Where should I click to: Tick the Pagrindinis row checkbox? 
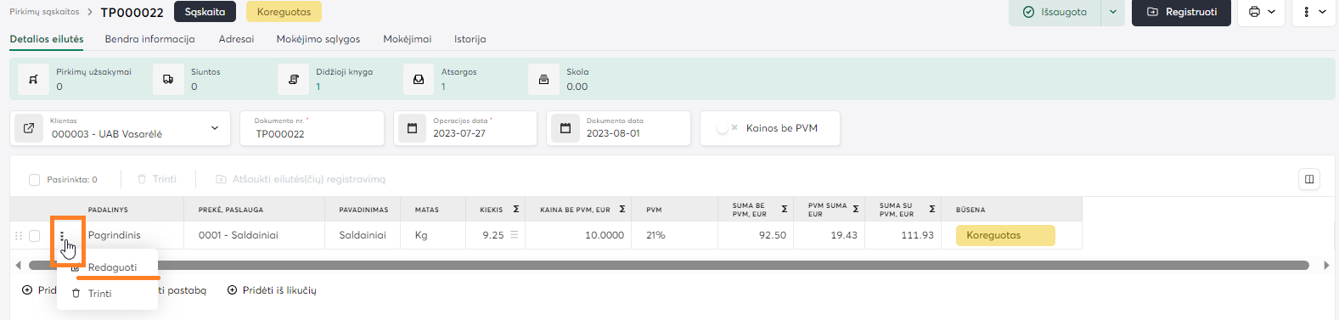[34, 236]
